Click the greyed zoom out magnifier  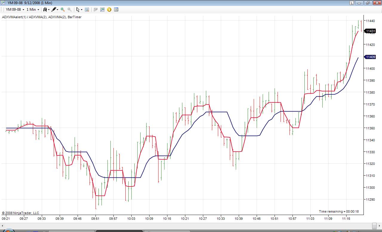(70, 10)
